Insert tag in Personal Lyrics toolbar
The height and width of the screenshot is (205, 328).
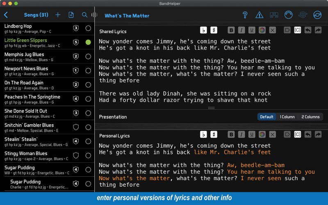click(x=287, y=134)
